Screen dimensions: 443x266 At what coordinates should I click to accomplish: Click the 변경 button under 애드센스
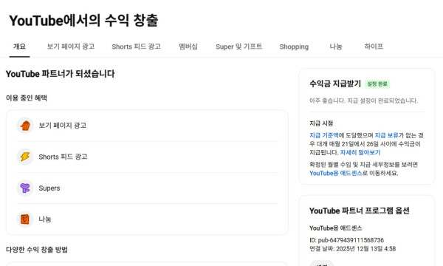pos(322,264)
